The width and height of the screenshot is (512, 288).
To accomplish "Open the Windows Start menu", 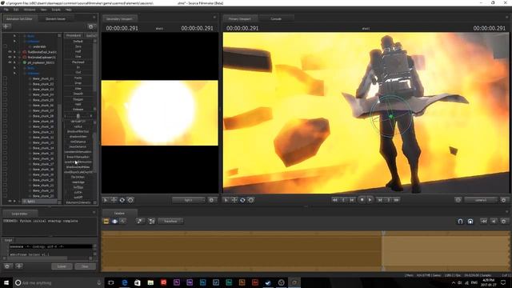I will pos(6,282).
